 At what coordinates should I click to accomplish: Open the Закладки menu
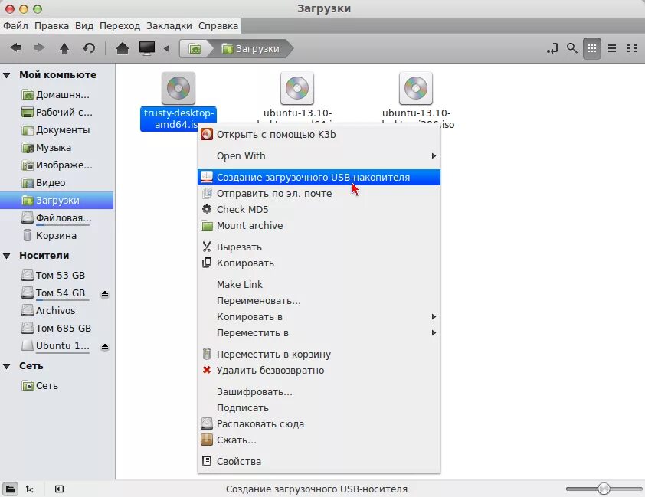click(169, 25)
